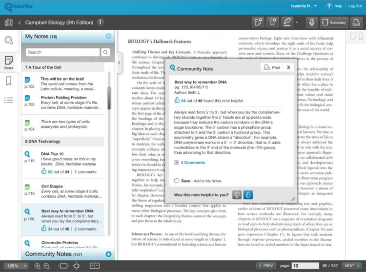
Task: Open the 'Chromatin Proteins' note
Action: point(62,243)
